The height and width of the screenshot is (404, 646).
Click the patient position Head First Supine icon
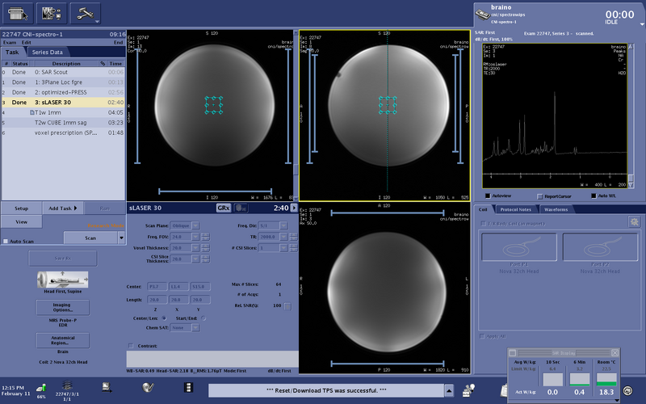tap(63, 280)
